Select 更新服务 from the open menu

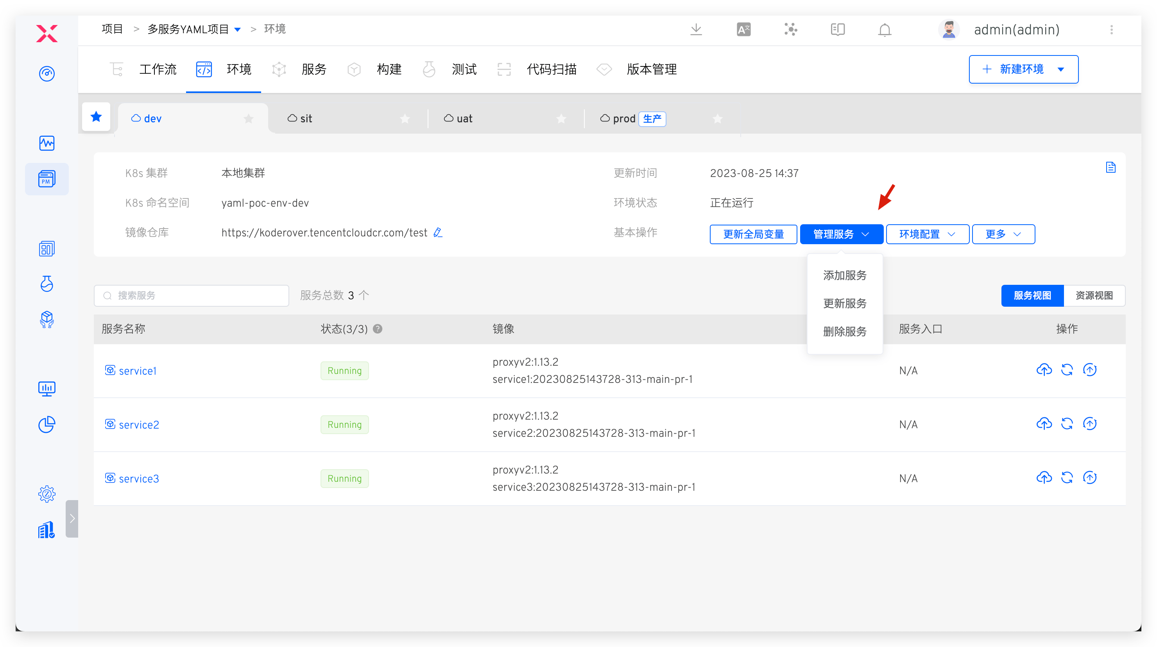pos(844,304)
